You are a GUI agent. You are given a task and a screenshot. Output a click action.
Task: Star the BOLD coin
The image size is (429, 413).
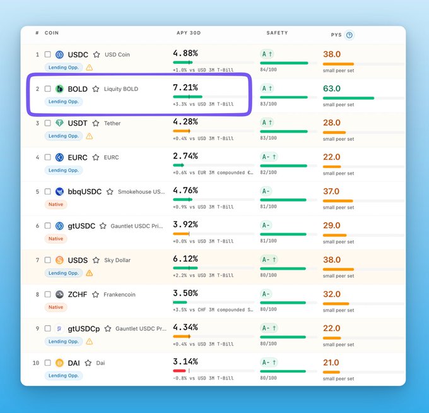(95, 89)
